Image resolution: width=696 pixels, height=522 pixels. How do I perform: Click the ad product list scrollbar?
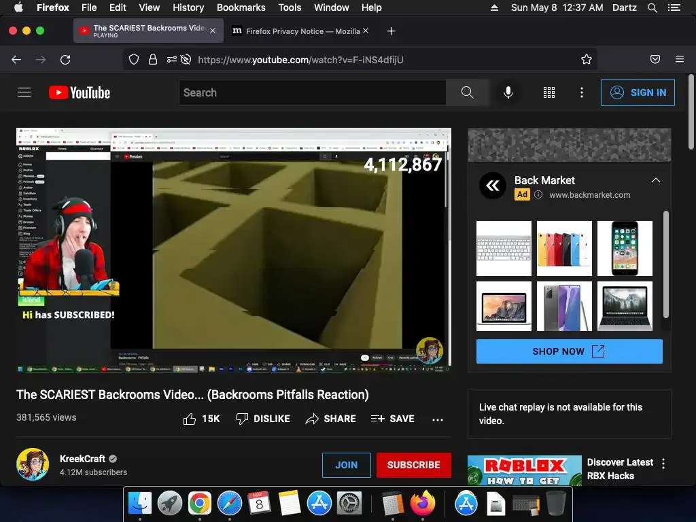click(x=666, y=264)
